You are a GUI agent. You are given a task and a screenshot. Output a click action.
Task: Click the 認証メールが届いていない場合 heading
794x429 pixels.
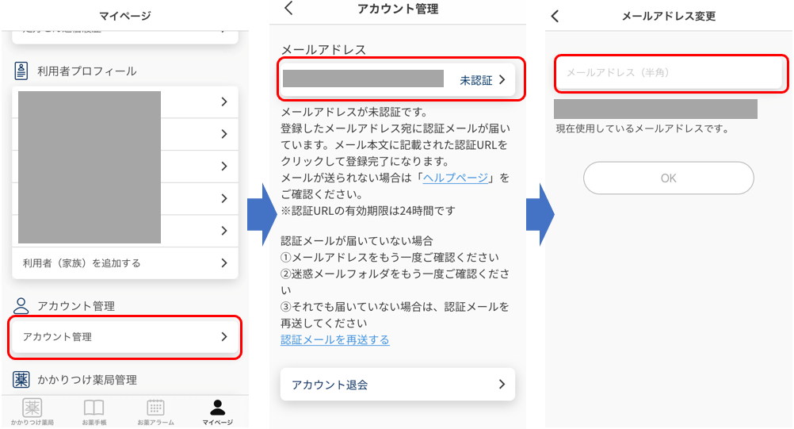coord(357,240)
